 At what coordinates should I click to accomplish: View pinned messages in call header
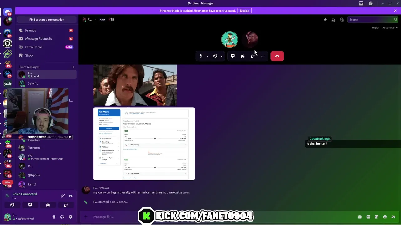pos(325,19)
